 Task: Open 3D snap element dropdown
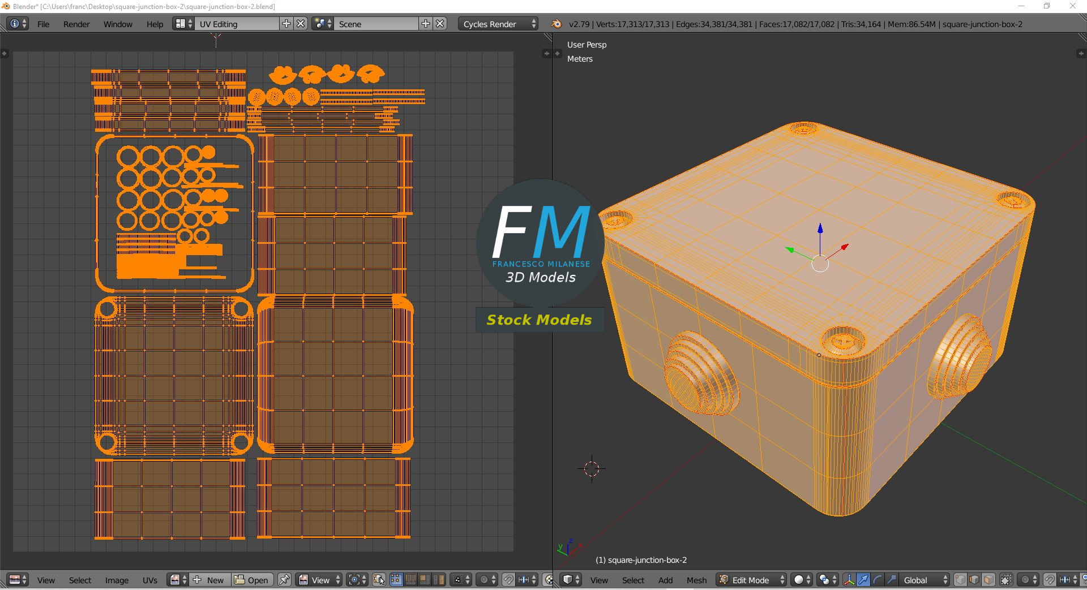click(1068, 580)
